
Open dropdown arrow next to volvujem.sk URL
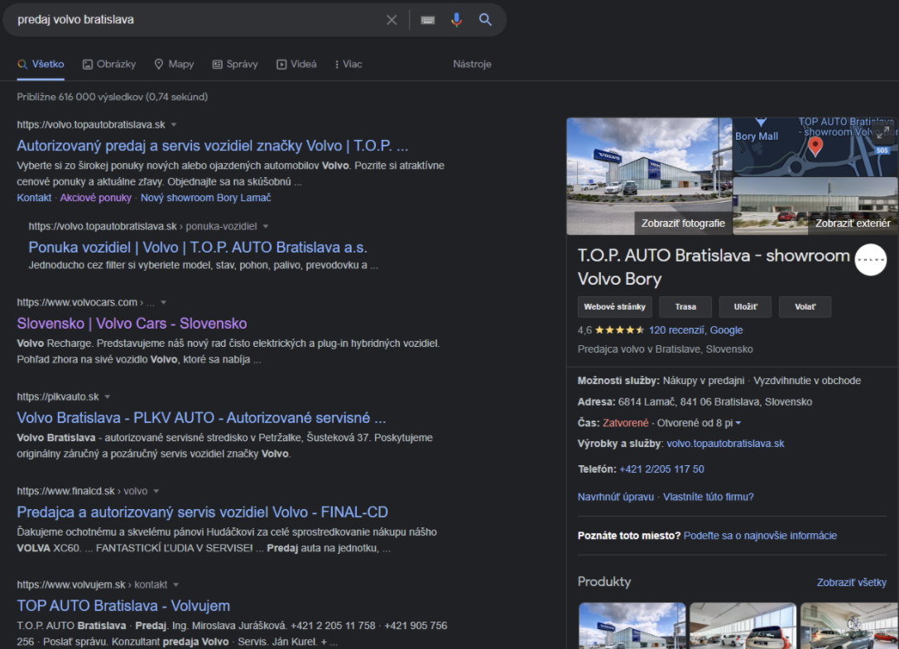(x=176, y=584)
